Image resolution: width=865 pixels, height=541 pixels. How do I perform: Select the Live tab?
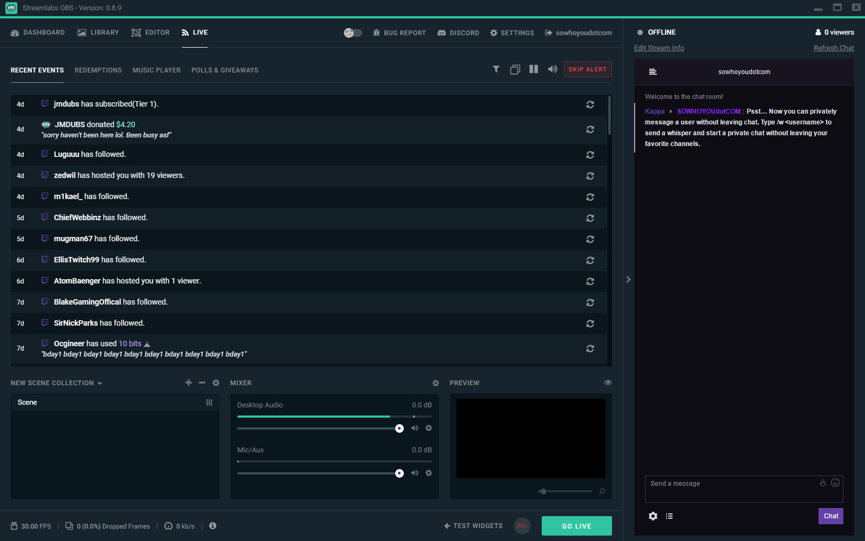[195, 32]
